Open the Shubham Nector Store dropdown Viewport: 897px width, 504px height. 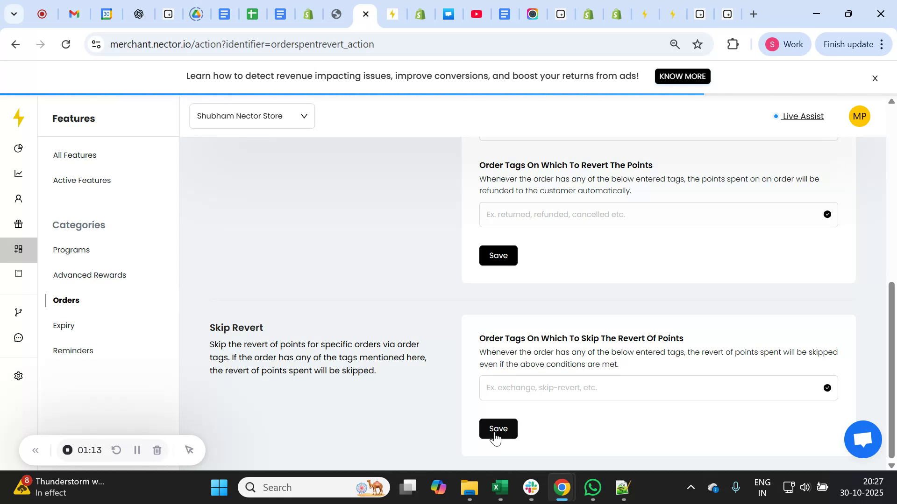point(252,116)
